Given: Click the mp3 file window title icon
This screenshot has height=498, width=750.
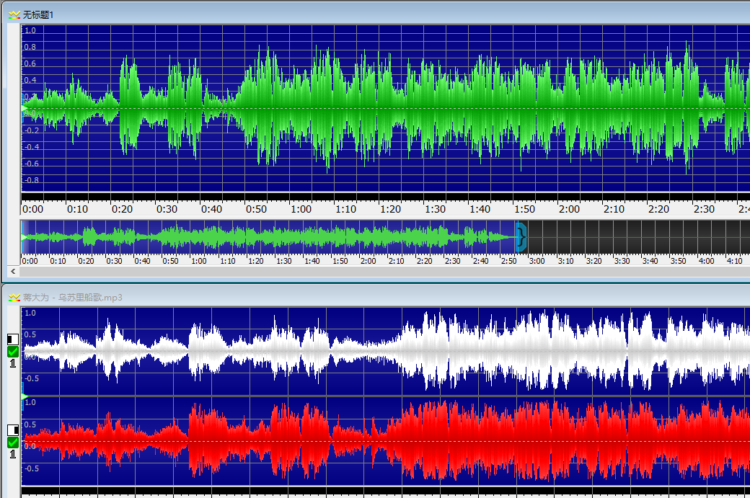Looking at the screenshot, I should [14, 297].
